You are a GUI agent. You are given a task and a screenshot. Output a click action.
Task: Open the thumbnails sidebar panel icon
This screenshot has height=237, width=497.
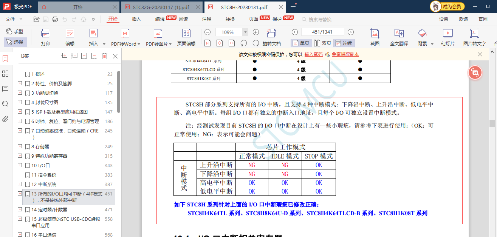pyautogui.click(x=5, y=74)
